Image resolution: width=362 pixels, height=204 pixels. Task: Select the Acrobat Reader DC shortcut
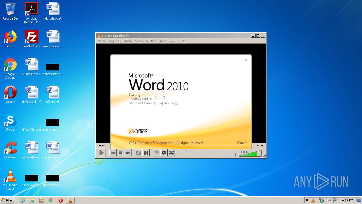point(31,13)
